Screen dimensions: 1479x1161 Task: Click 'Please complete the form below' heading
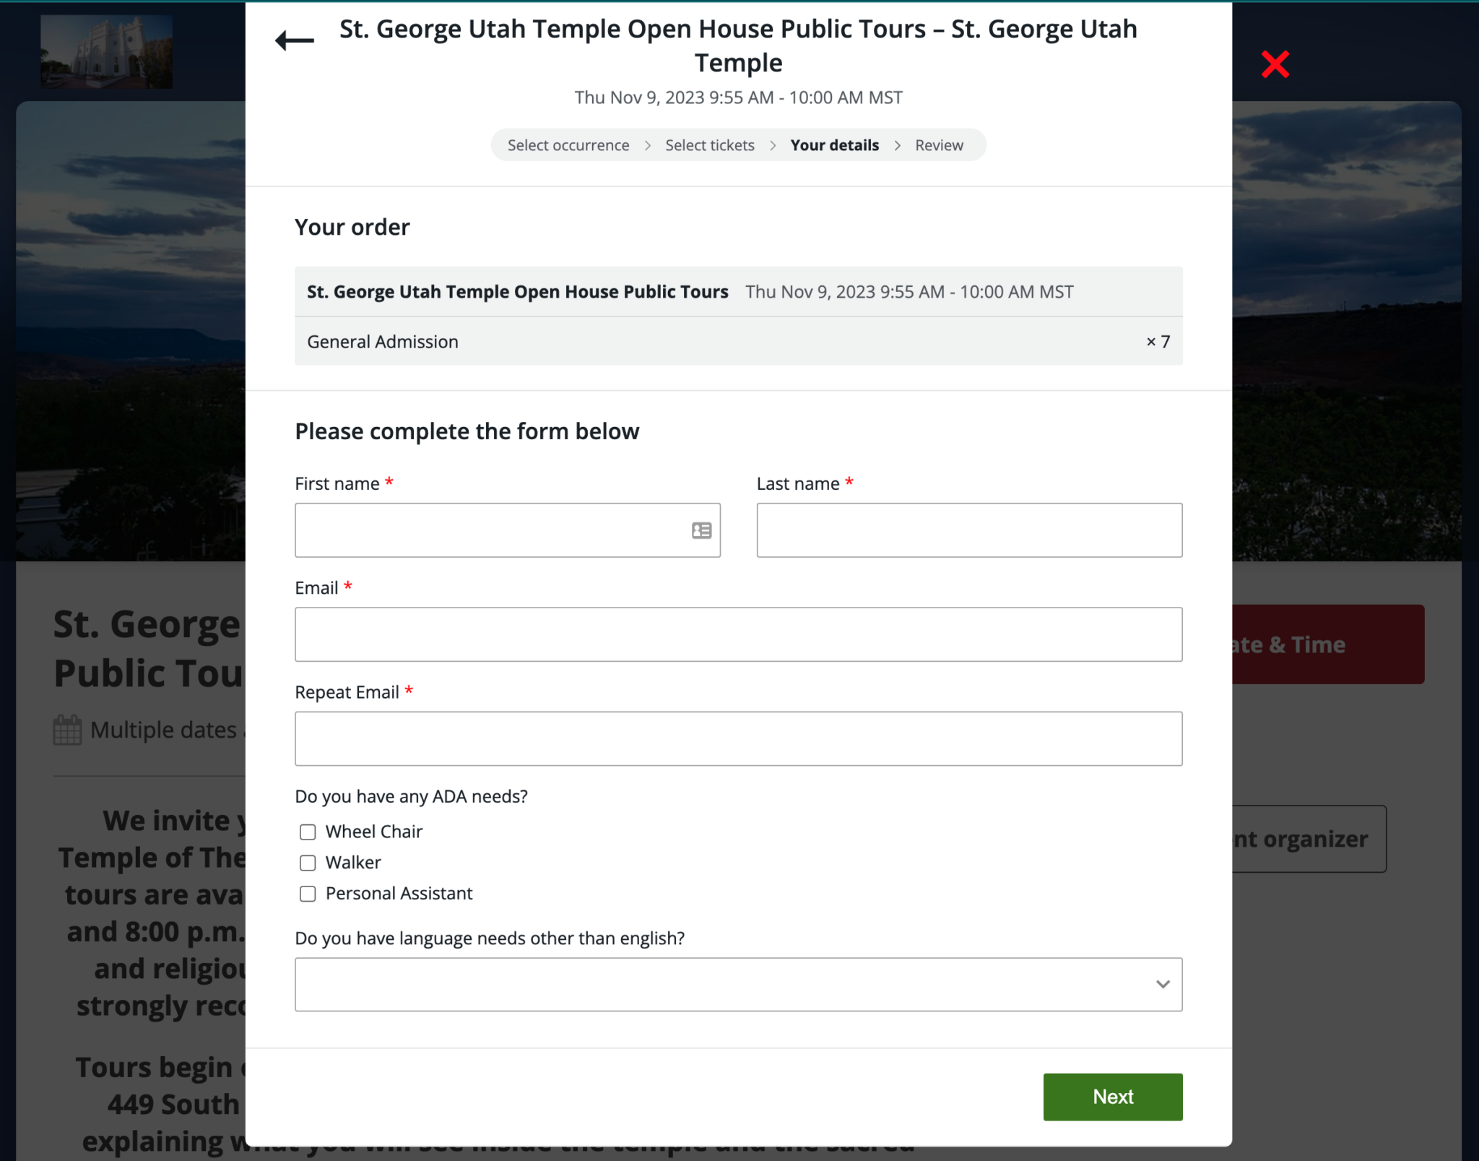pyautogui.click(x=467, y=431)
